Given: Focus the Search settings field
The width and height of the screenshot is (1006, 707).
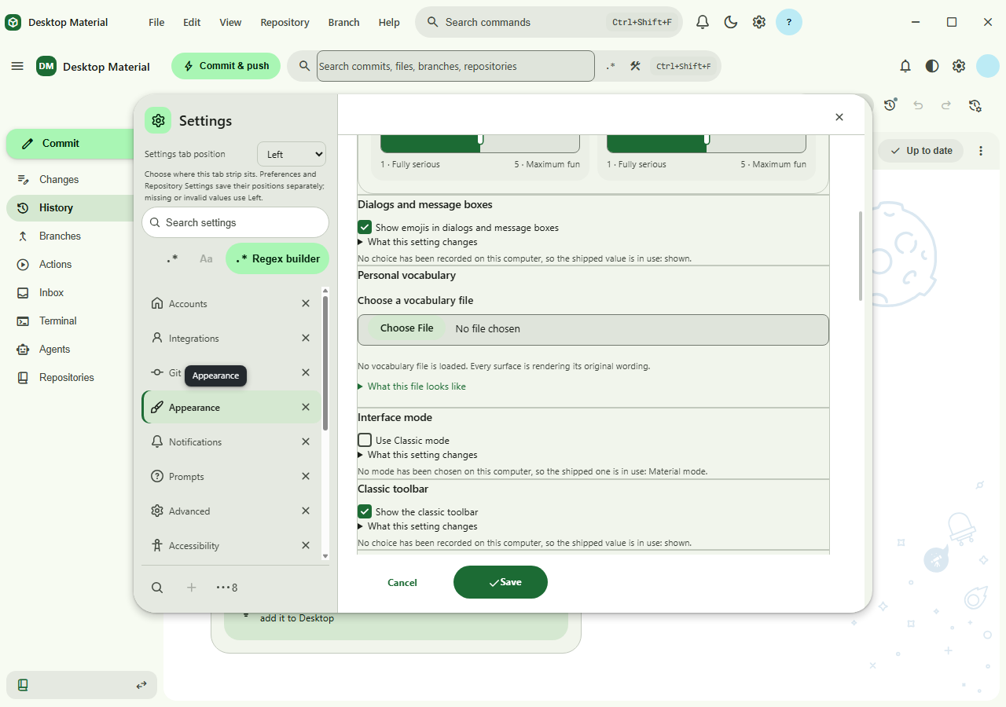Looking at the screenshot, I should pyautogui.click(x=236, y=222).
